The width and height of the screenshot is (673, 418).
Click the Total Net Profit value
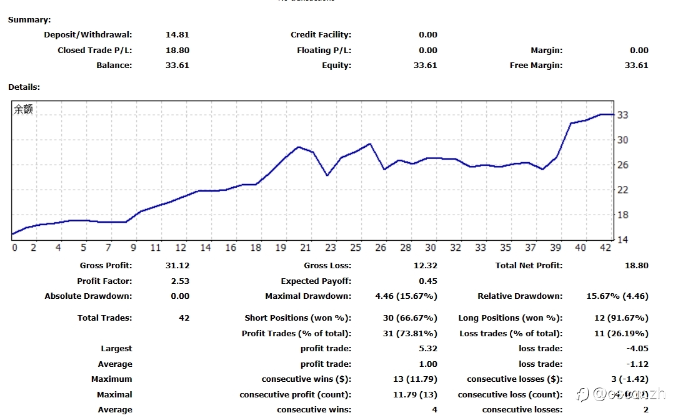click(x=637, y=266)
